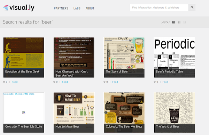Like Evolution of the Beer Geek heart
Image resolution: width=209 pixels, height=135 pixels.
pyautogui.click(x=4, y=82)
